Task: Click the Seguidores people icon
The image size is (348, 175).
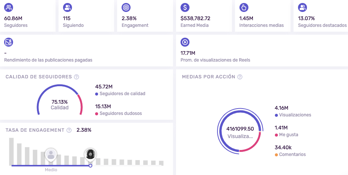Action: 9,7
